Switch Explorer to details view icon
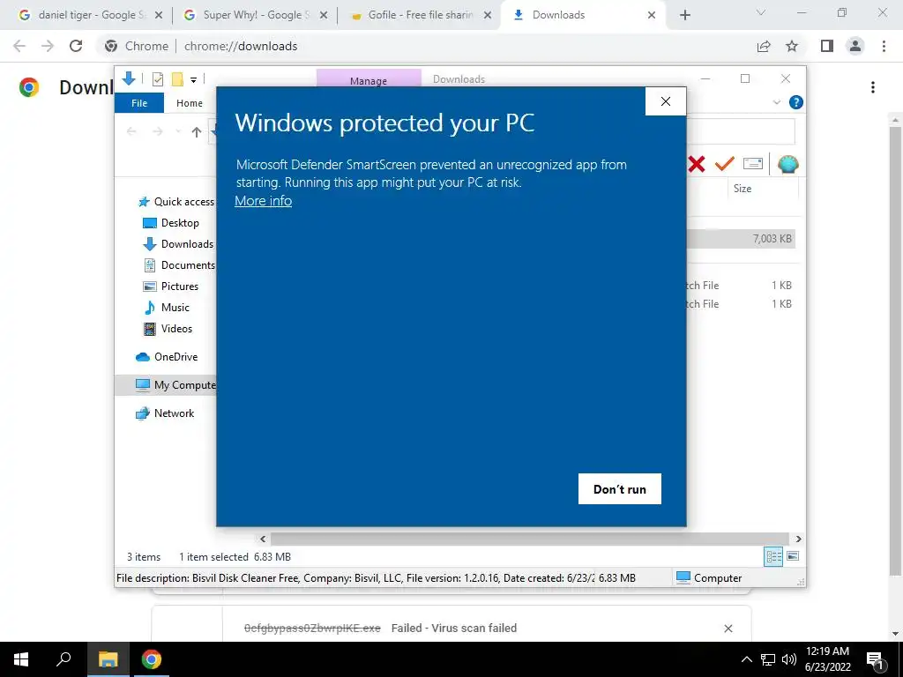This screenshot has width=903, height=677. tap(773, 556)
